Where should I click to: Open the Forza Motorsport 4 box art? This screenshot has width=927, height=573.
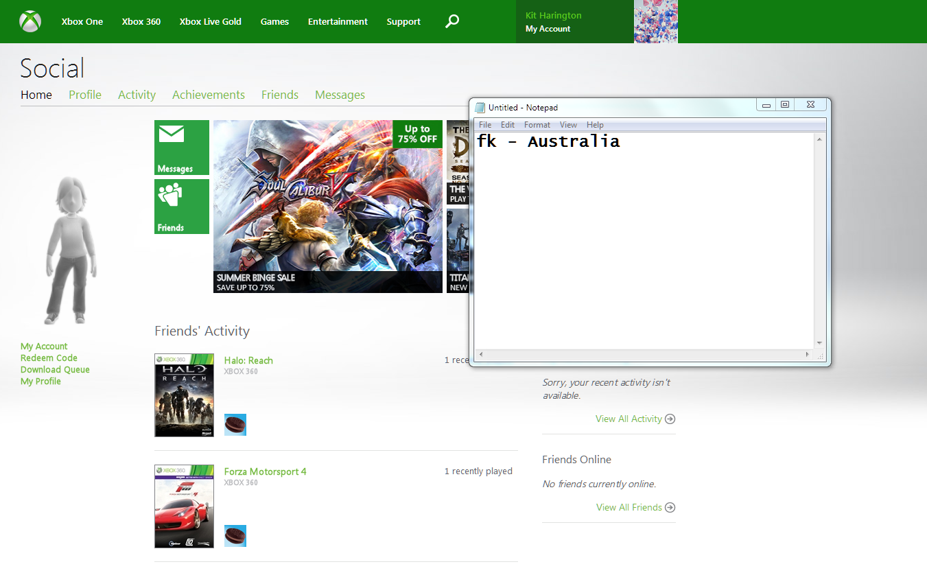click(185, 506)
